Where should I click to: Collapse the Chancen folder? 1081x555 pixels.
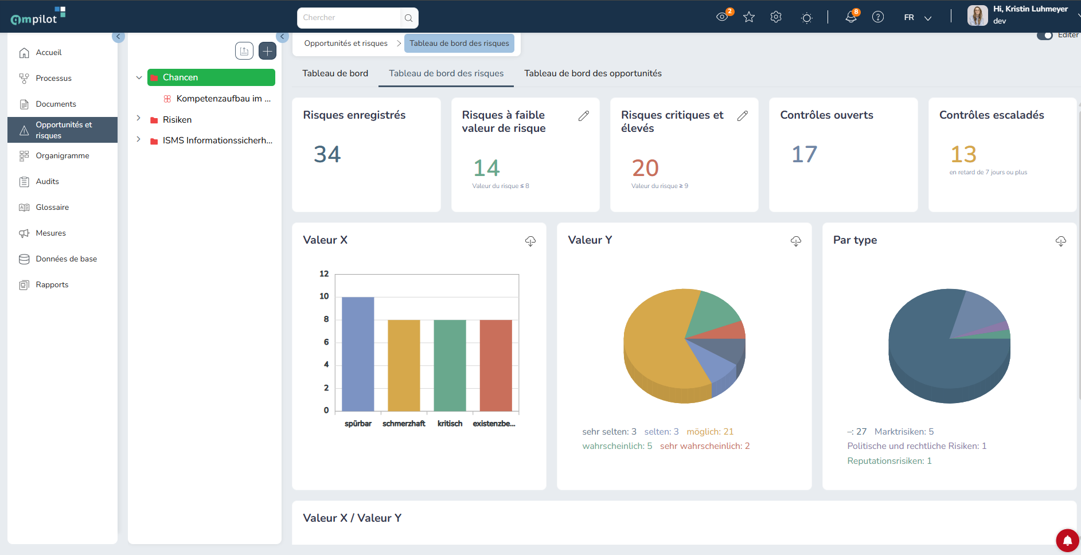(x=139, y=77)
